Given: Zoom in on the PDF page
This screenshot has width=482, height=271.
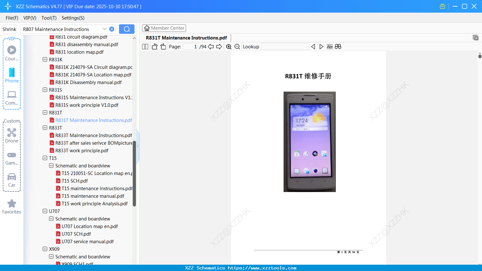Looking at the screenshot, I should point(228,46).
